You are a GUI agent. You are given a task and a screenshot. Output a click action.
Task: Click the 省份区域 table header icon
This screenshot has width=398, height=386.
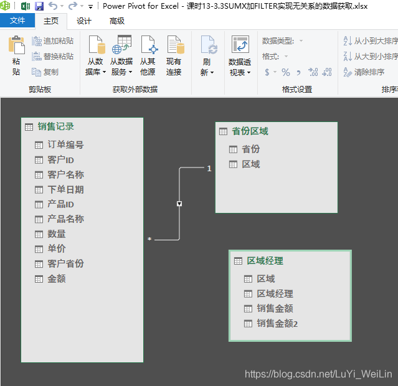[223, 131]
